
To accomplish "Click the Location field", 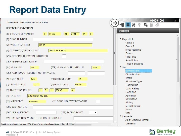I will coord(70,96).
